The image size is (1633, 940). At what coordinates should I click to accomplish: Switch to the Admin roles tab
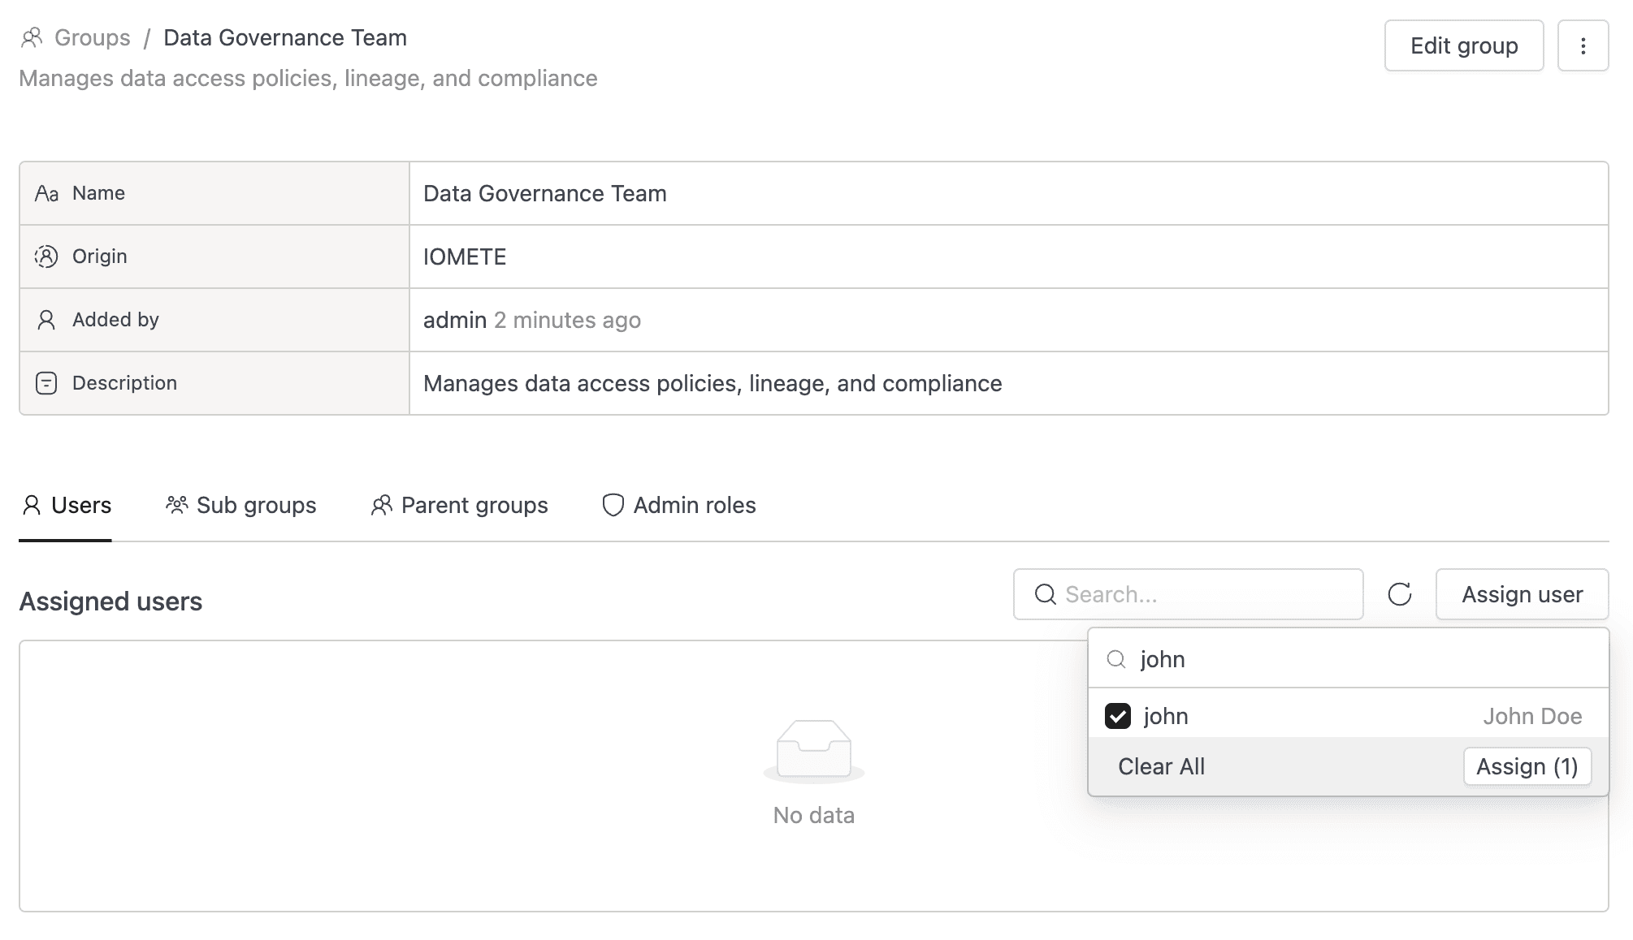679,505
